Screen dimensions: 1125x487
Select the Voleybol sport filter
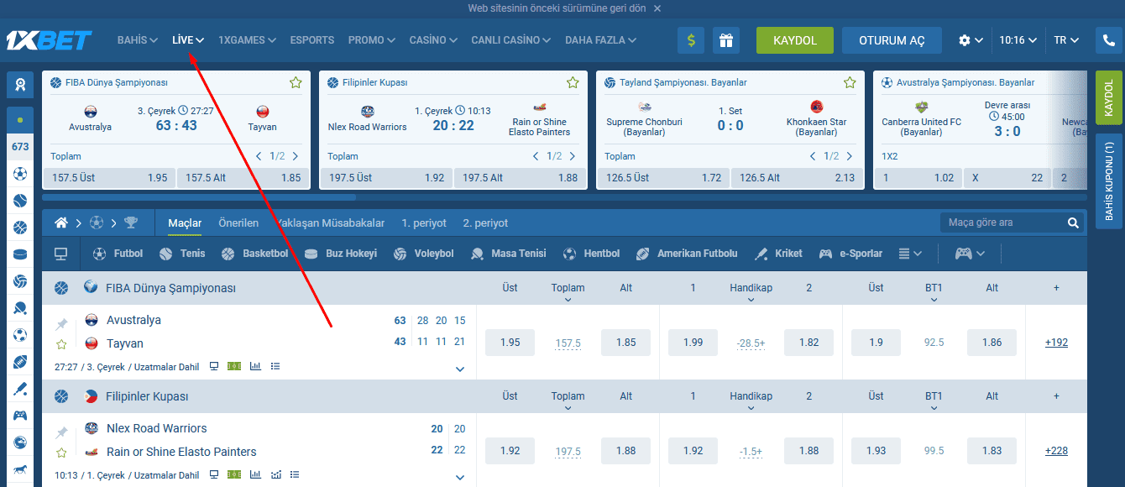pyautogui.click(x=423, y=254)
